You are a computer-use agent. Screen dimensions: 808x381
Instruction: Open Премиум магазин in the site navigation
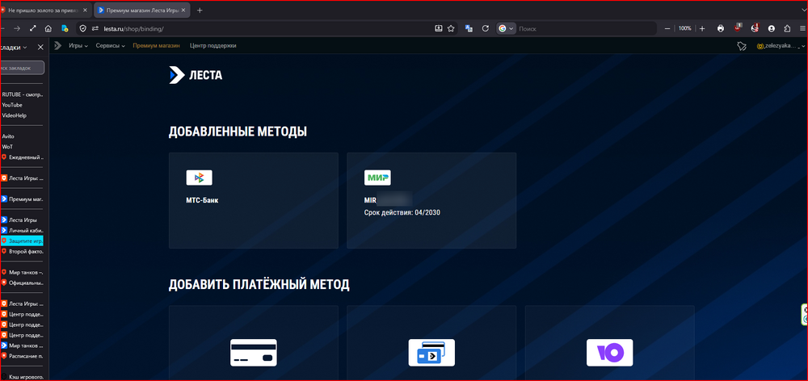(x=156, y=46)
